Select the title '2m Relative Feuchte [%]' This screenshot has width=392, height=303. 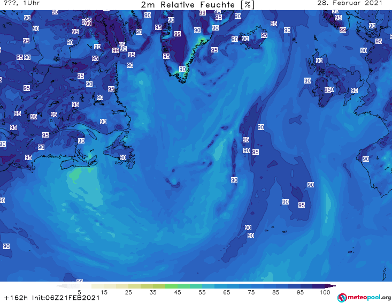(198, 5)
